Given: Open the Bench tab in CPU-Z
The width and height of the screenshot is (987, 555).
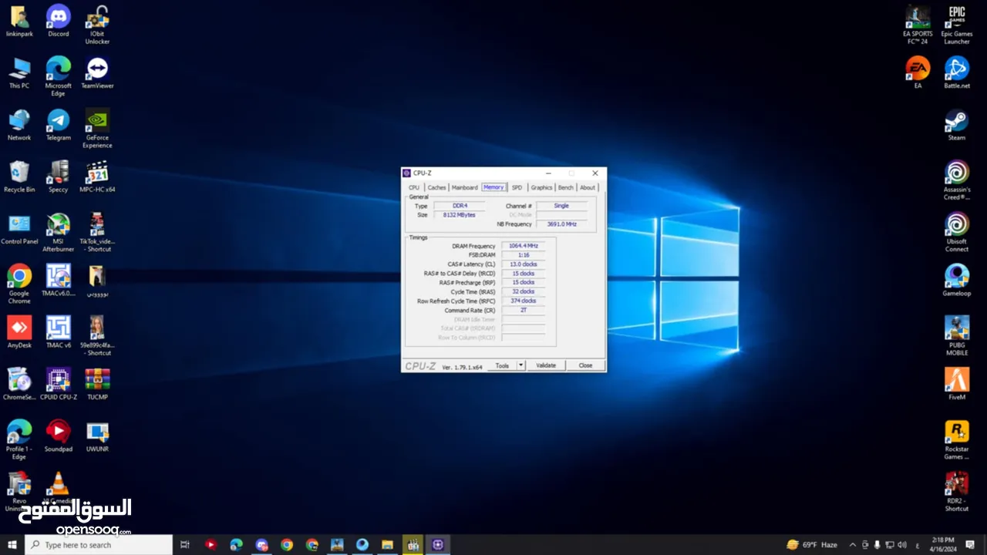Looking at the screenshot, I should point(566,187).
